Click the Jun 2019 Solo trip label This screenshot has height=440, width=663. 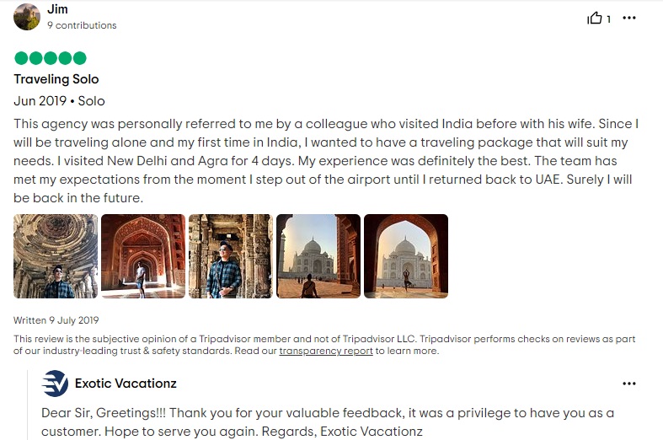(x=59, y=101)
